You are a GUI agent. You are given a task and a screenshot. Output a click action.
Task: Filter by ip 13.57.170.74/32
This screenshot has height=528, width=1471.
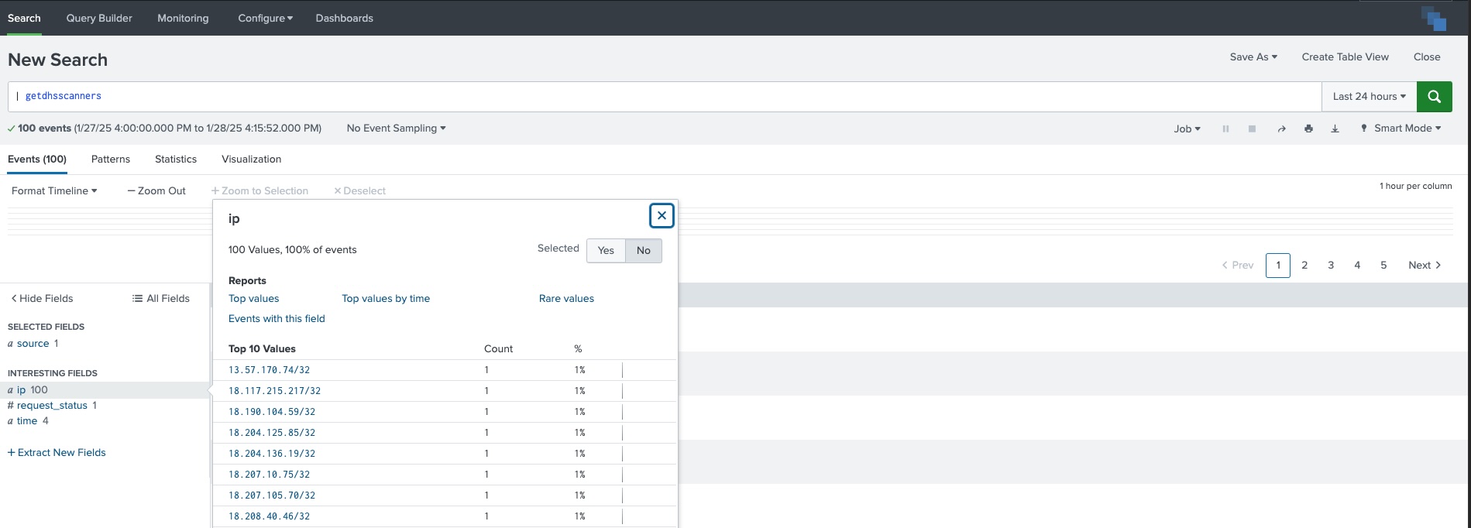pyautogui.click(x=269, y=370)
